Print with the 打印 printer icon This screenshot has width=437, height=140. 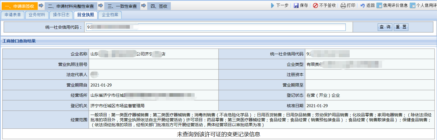(343, 6)
